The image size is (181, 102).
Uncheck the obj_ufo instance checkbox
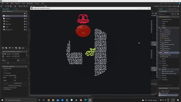tap(3, 56)
